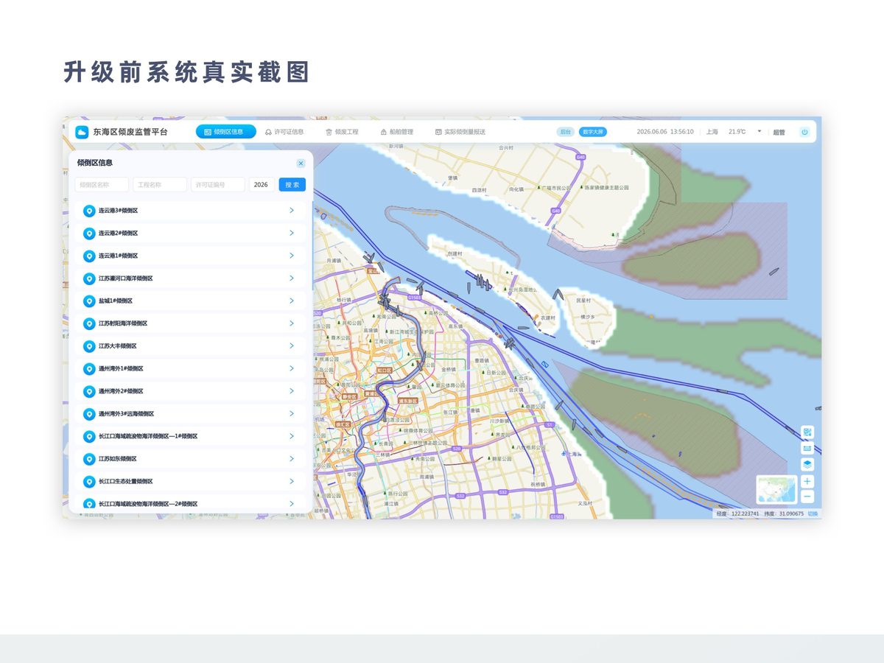Click the cloud logo of 东海区倾废监管平台
The image size is (884, 663).
coord(82,132)
